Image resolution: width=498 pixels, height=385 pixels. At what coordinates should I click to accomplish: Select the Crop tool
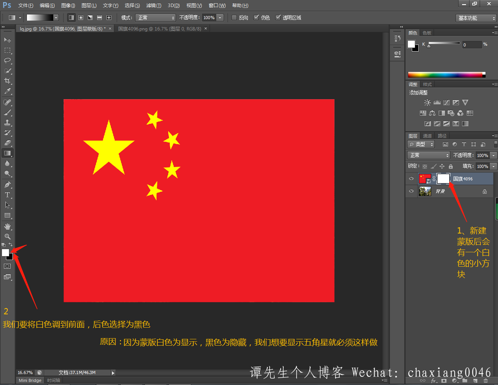pos(7,81)
